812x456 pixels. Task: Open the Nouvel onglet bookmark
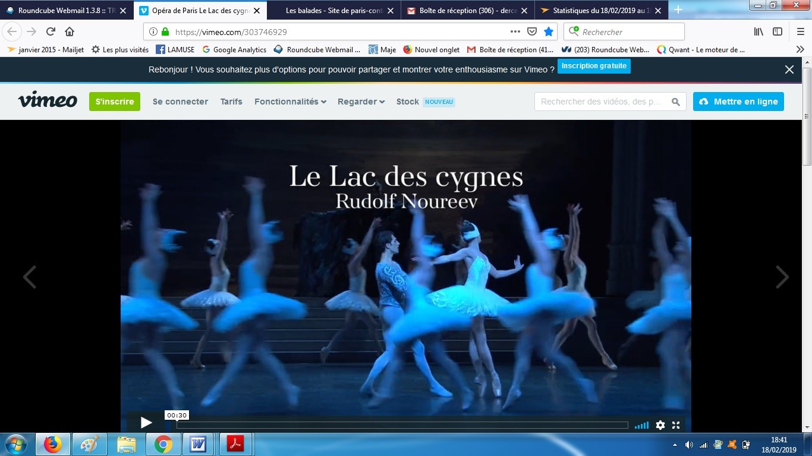pos(432,50)
